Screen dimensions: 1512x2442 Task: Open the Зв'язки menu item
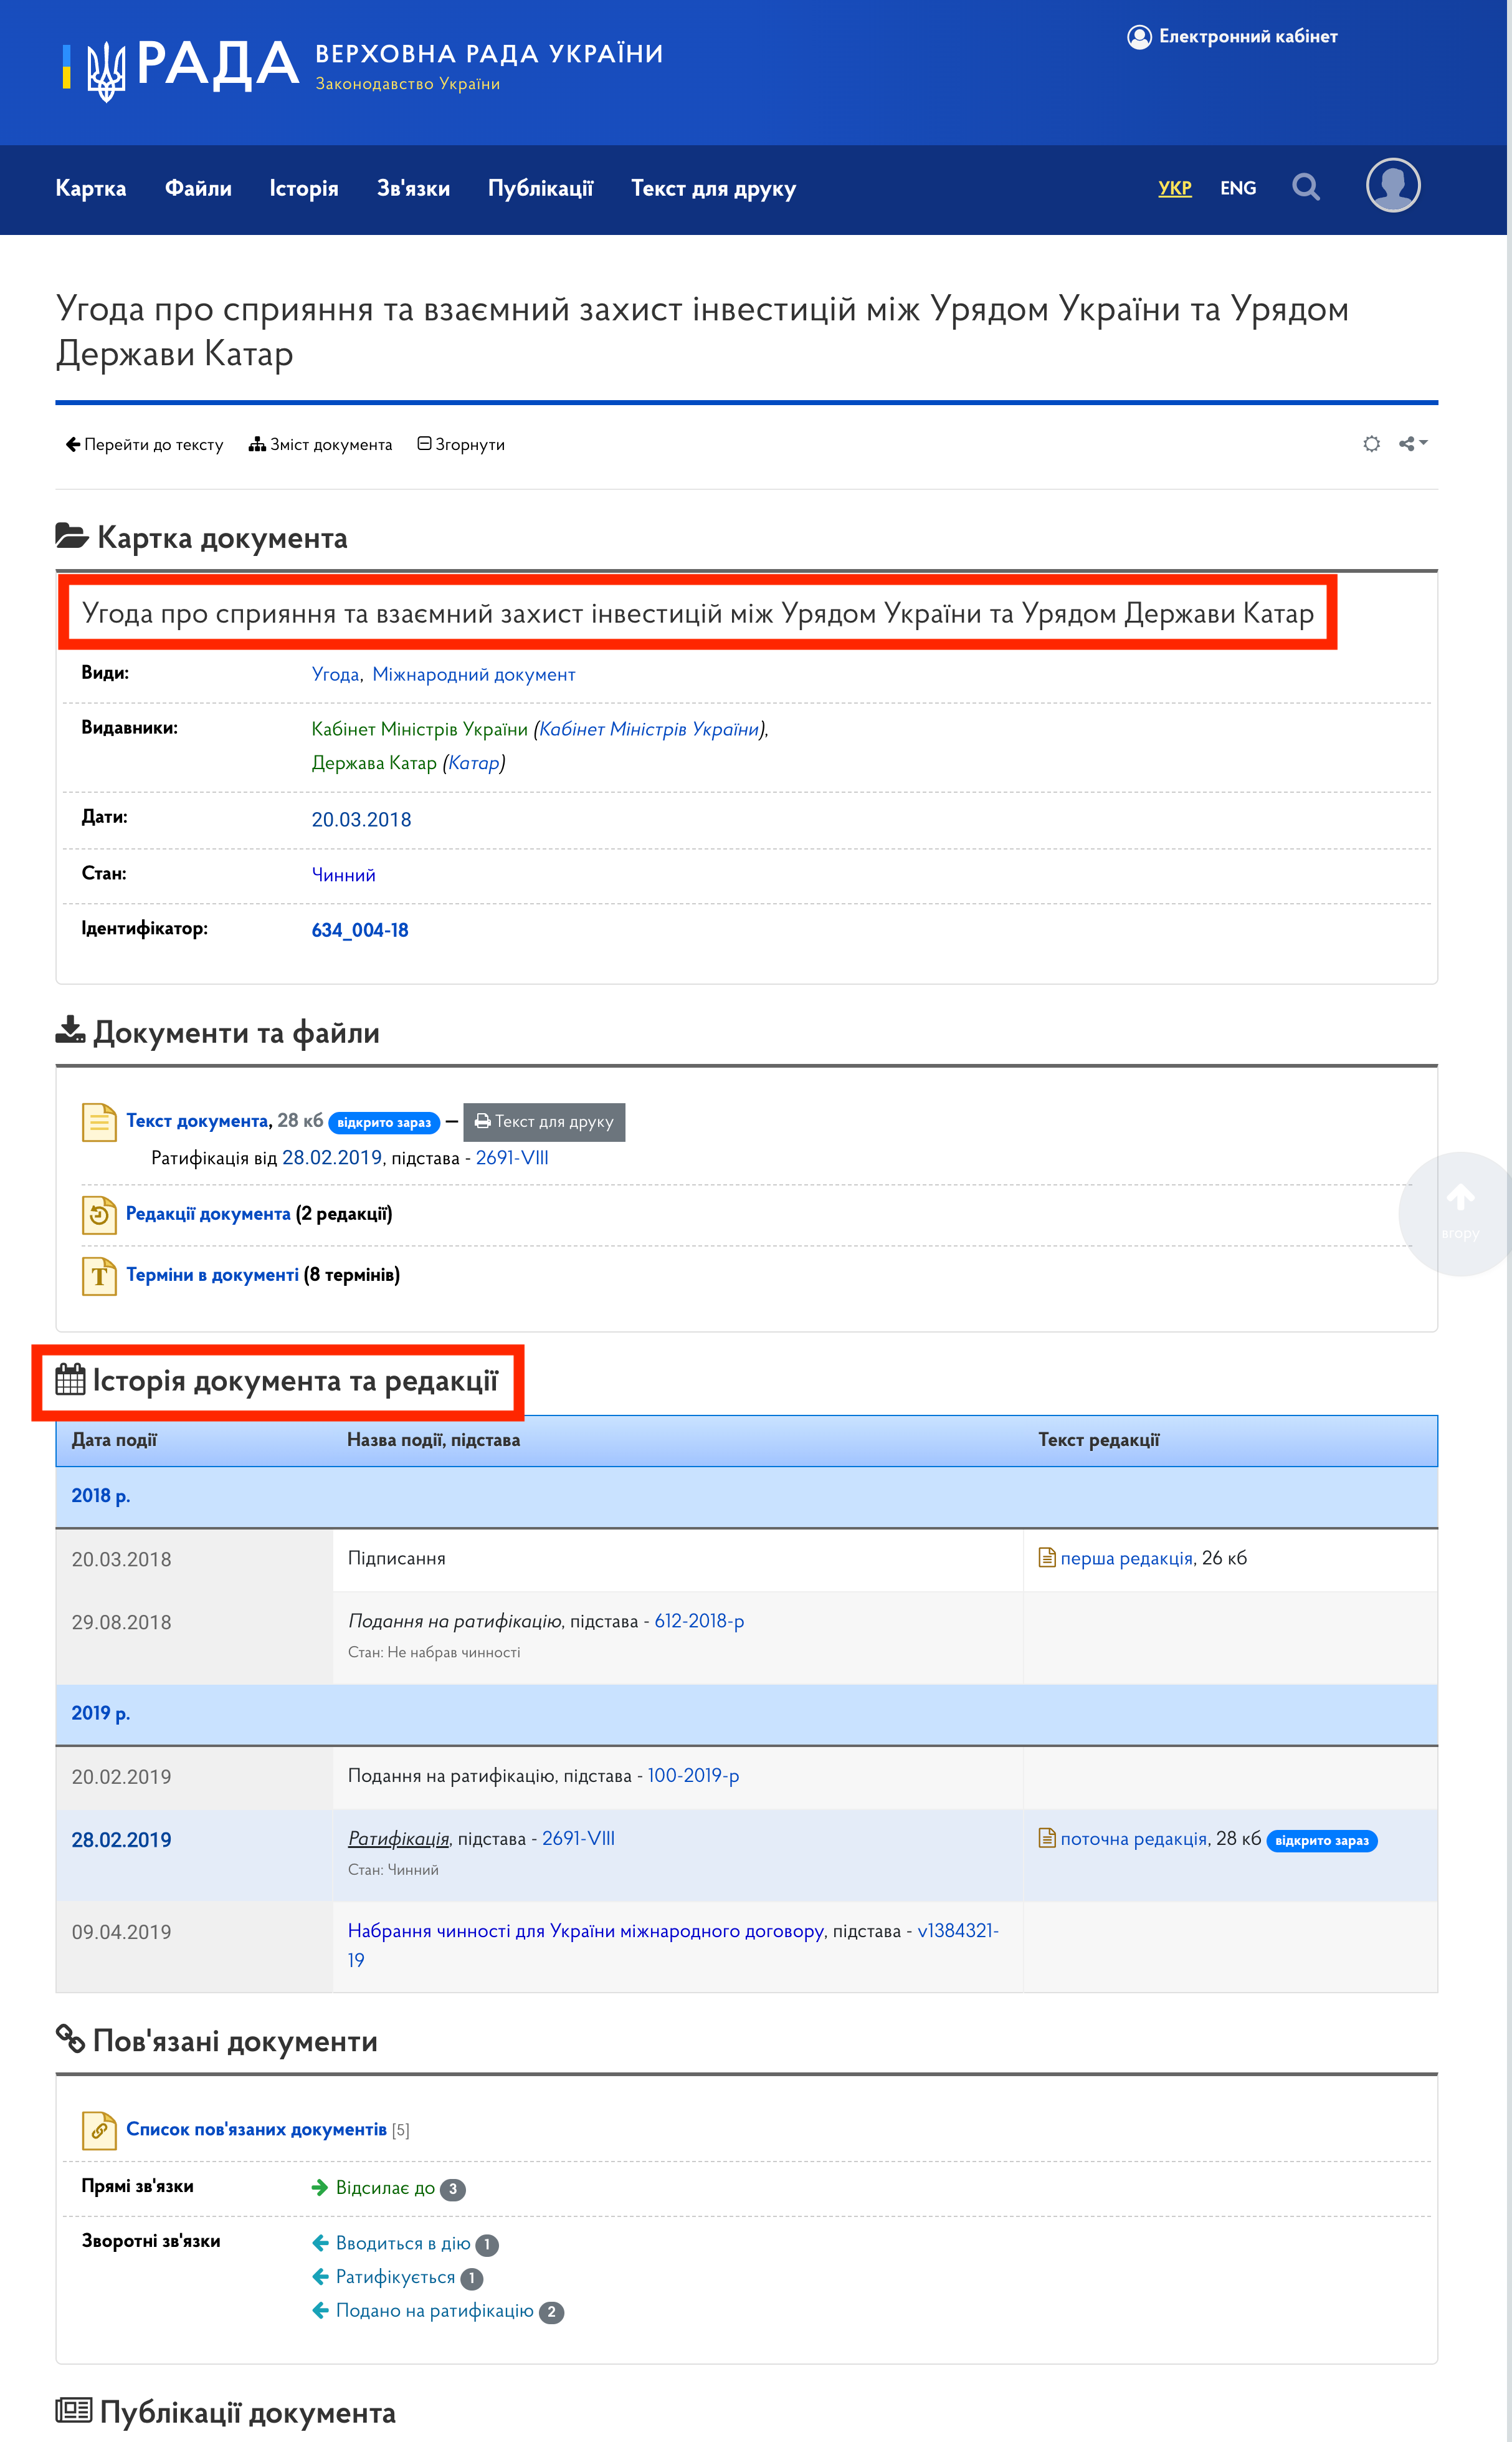point(413,188)
